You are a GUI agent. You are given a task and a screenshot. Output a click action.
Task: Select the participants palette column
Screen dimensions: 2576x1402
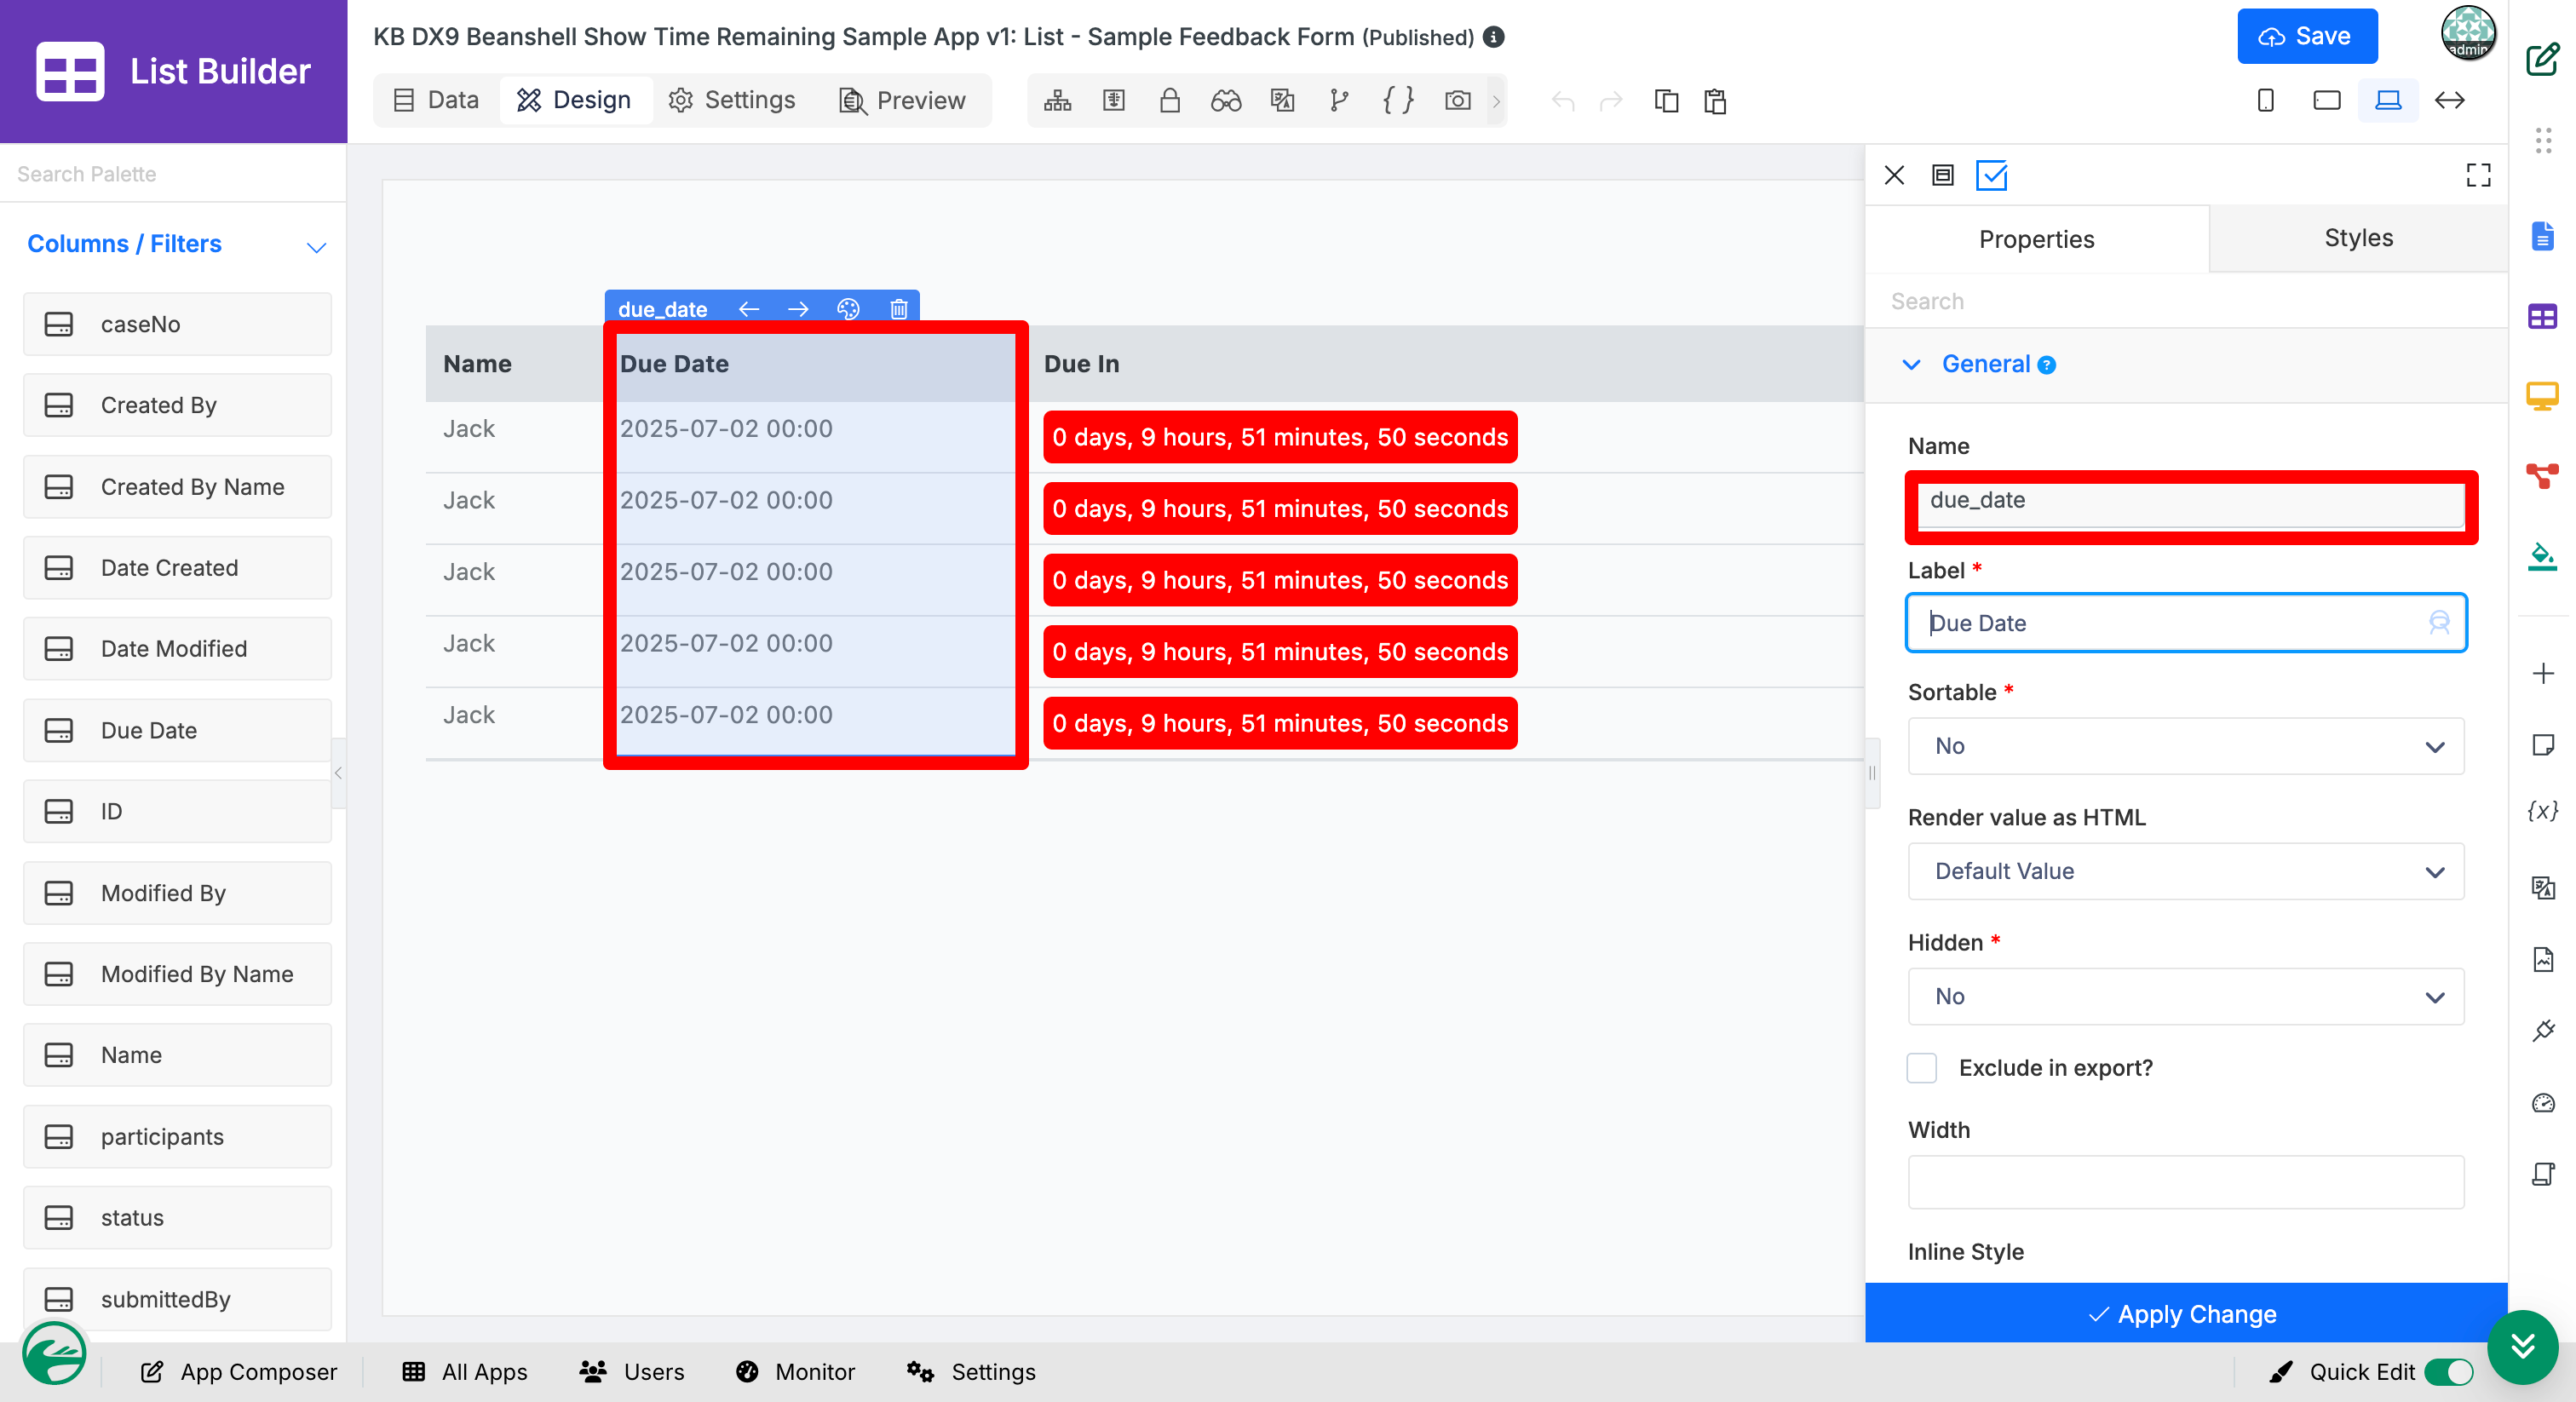coord(177,1137)
